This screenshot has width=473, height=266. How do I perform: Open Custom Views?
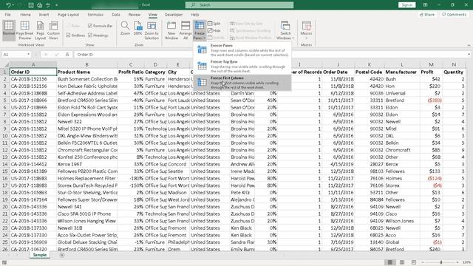point(53,30)
